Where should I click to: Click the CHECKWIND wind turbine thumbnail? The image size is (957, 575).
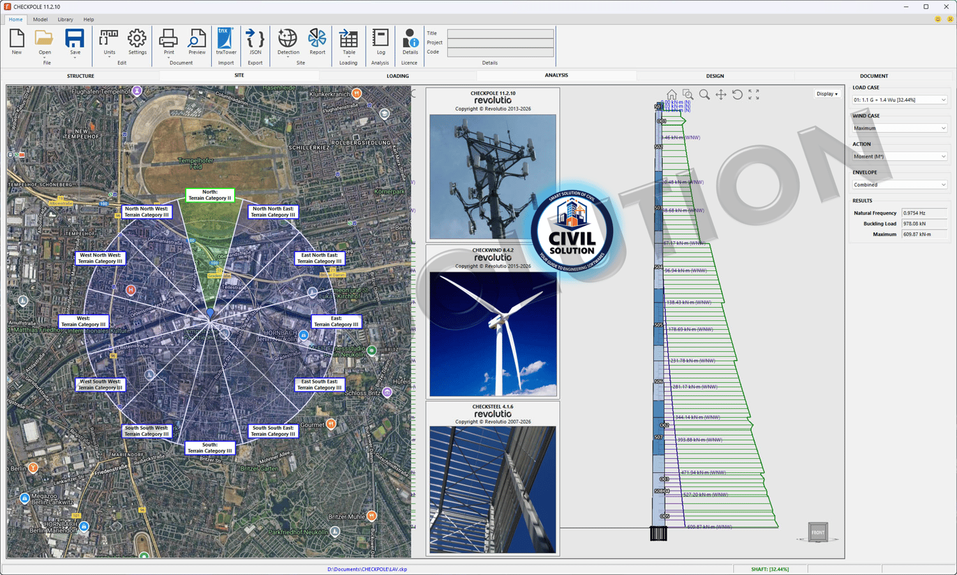coord(493,334)
